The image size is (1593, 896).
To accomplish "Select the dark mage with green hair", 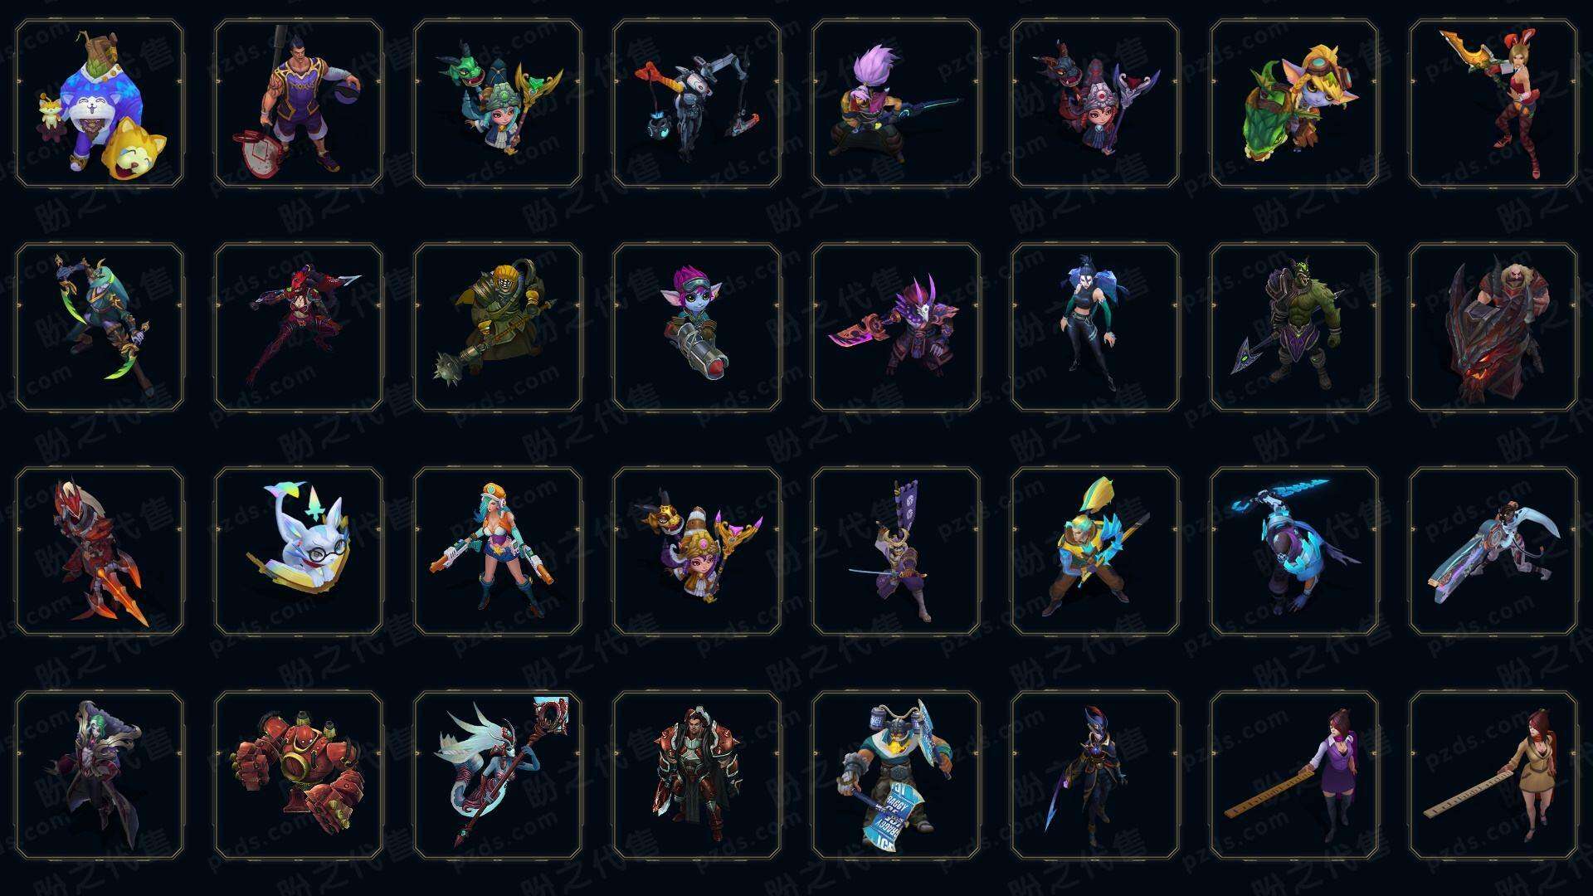I will point(100,775).
